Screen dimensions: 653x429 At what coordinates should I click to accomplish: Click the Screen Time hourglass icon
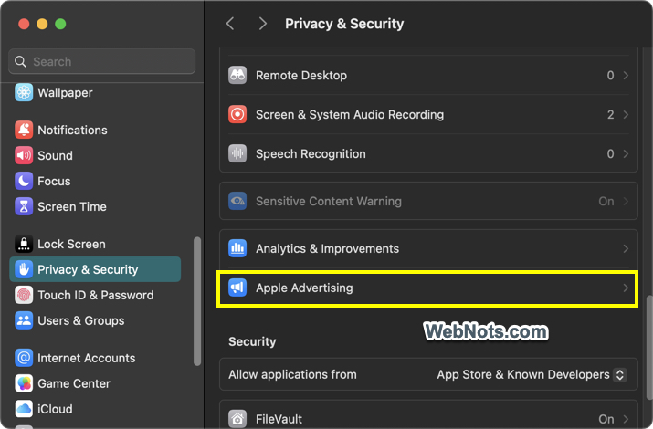pyautogui.click(x=24, y=206)
